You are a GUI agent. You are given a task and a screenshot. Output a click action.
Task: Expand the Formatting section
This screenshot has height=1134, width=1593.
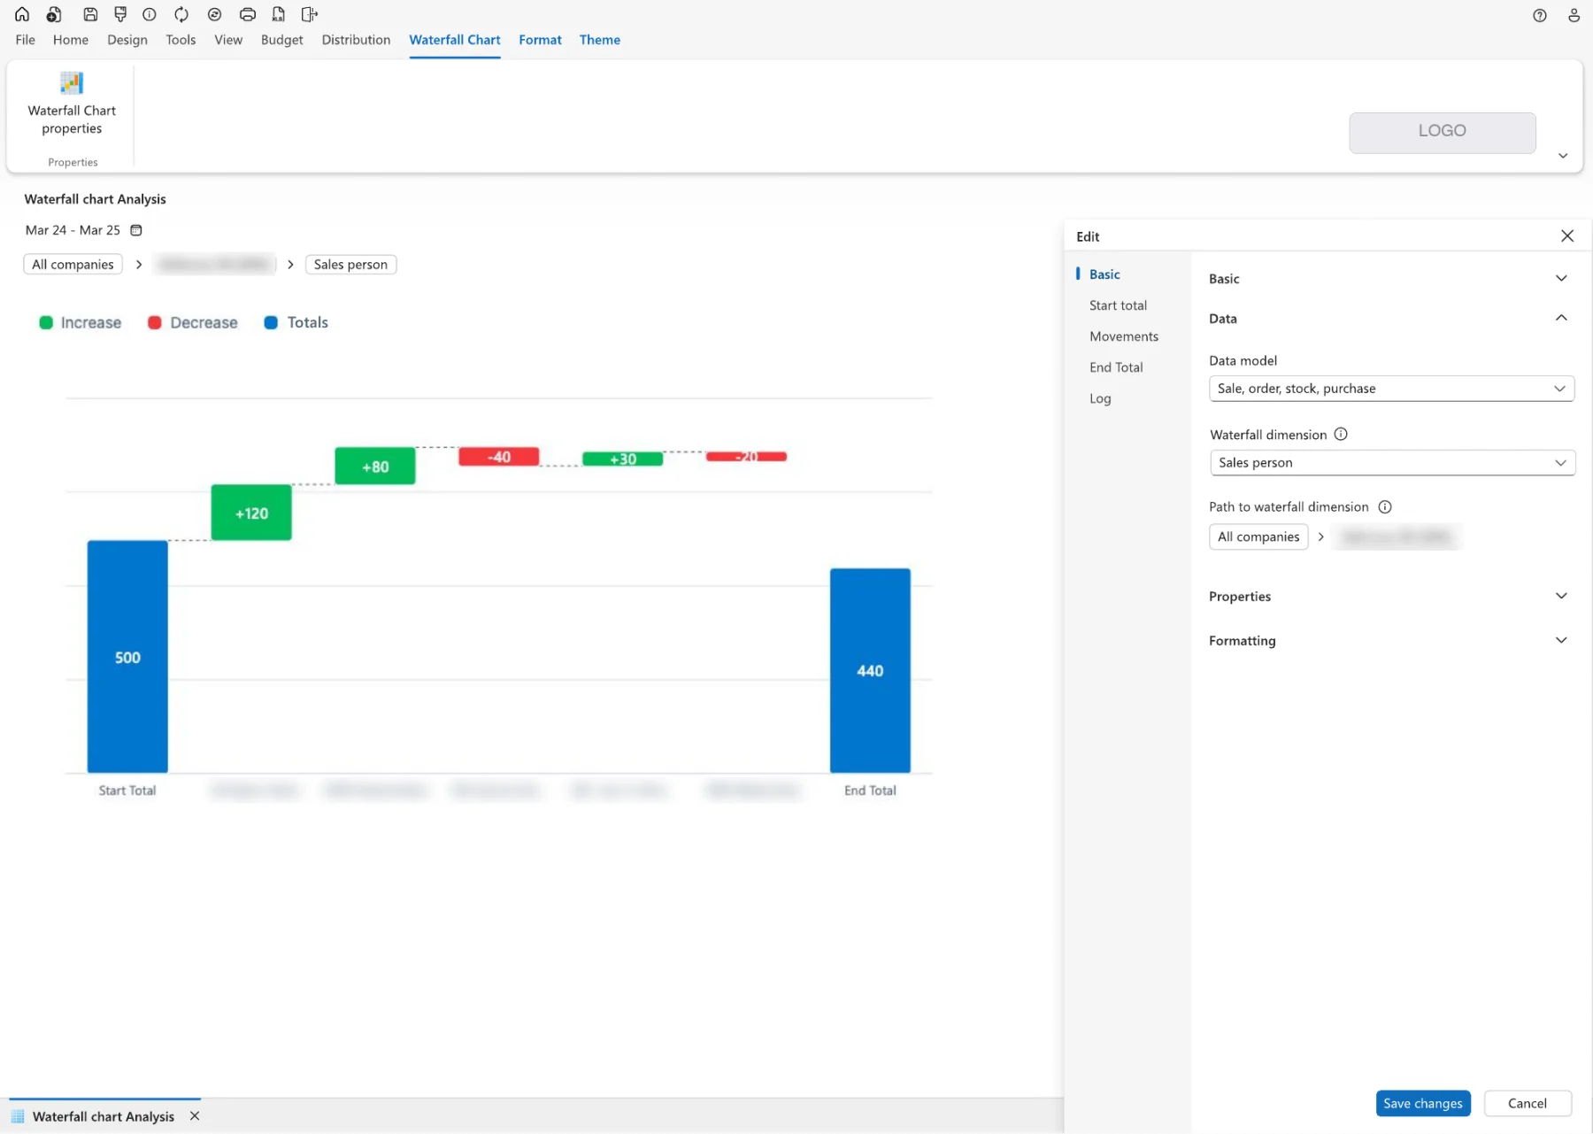(1561, 640)
